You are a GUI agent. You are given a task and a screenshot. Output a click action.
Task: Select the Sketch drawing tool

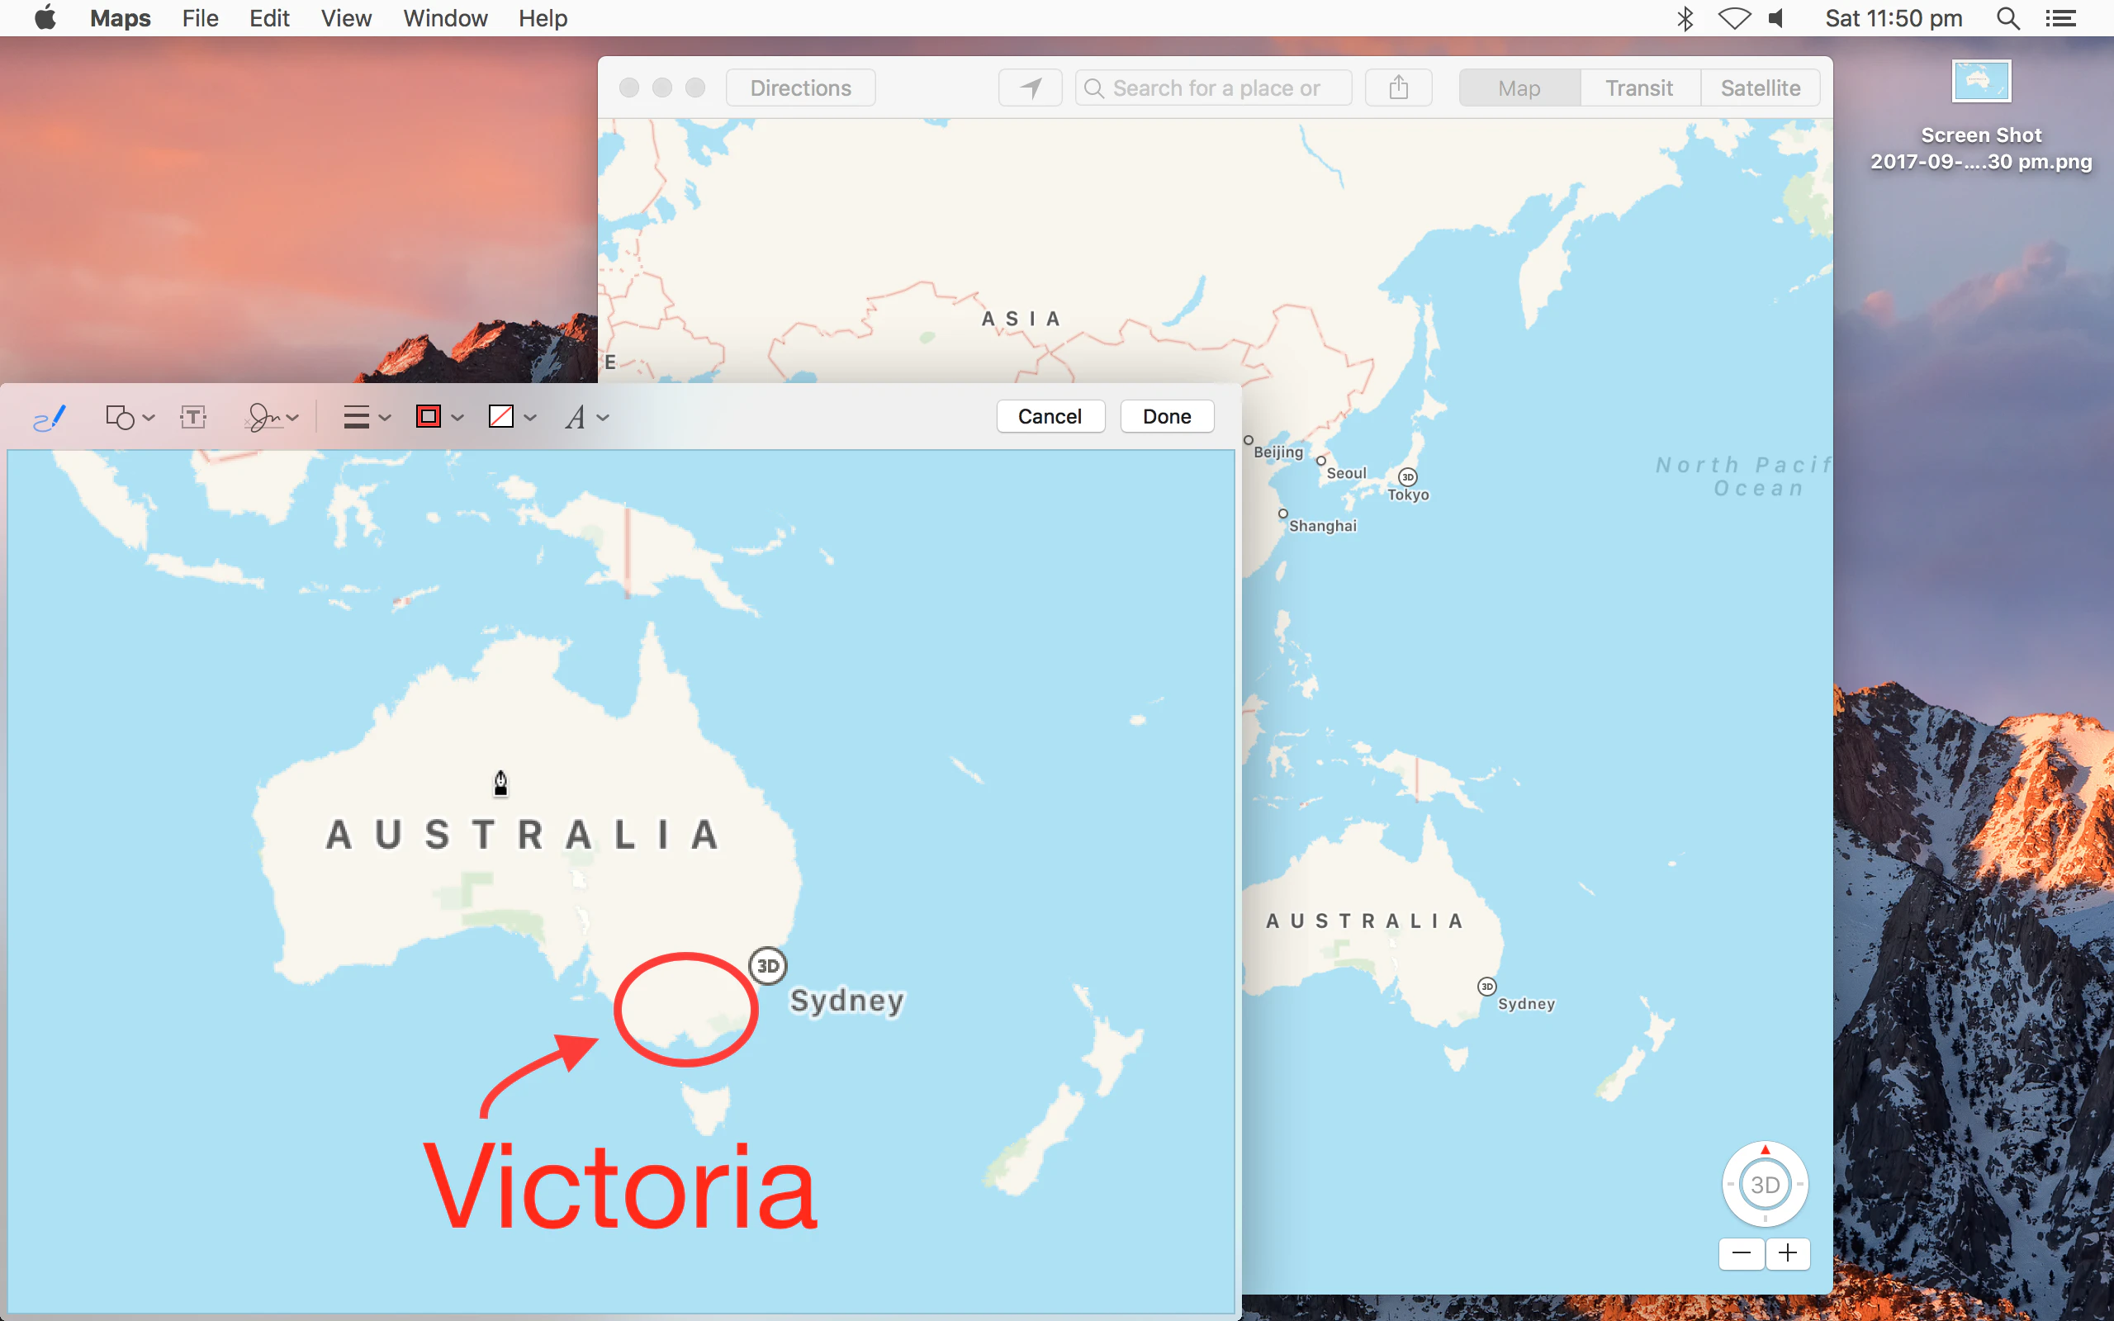[x=50, y=418]
